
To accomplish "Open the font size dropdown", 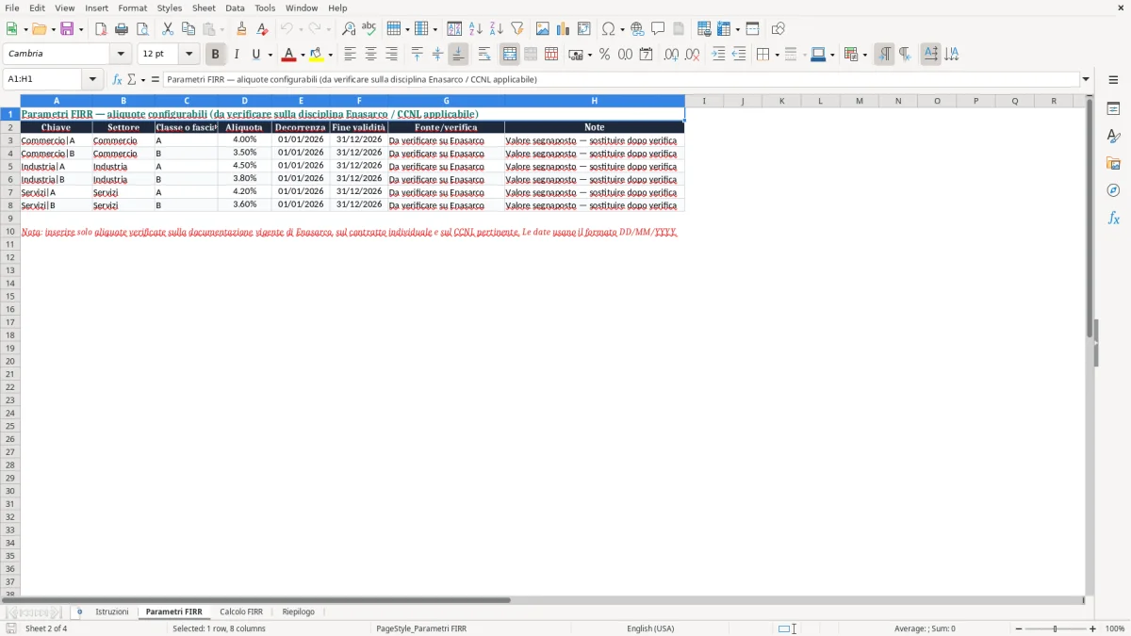I will tap(188, 55).
